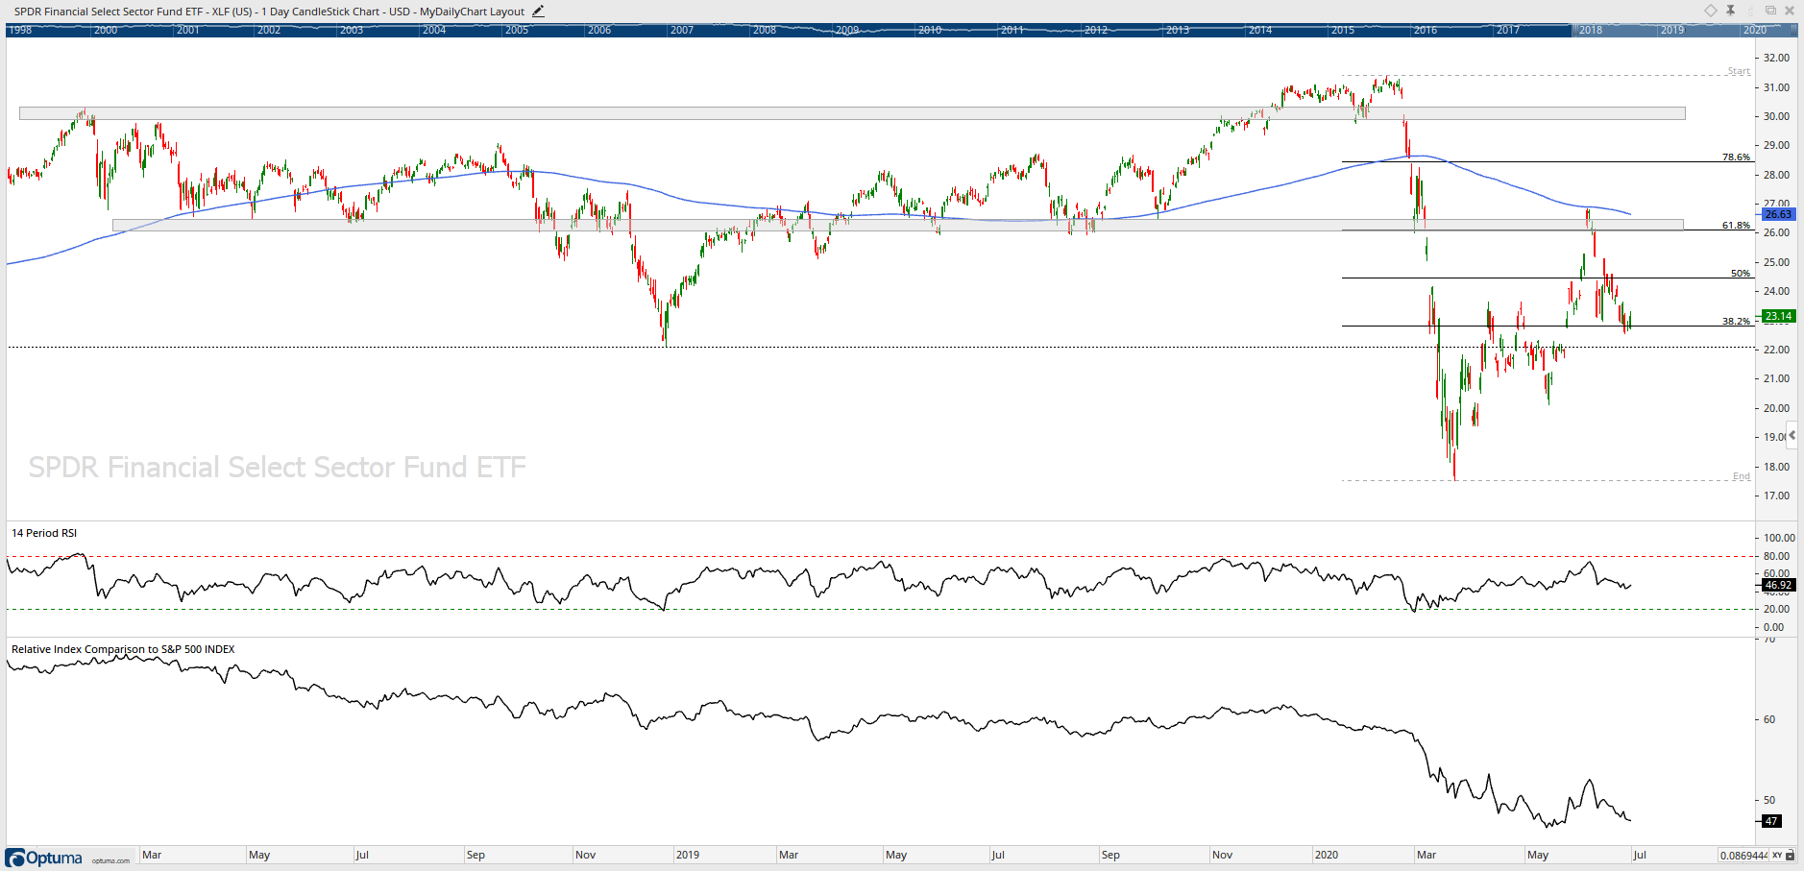Click the diamond icon in title bar
Viewport: 1804px width, 871px height.
pos(1711,11)
